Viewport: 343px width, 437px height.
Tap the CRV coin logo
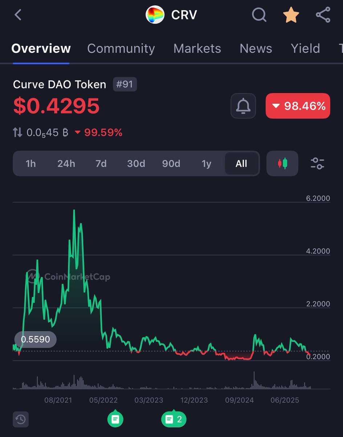click(155, 15)
